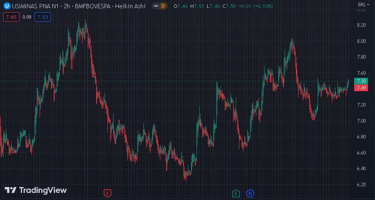The width and height of the screenshot is (375, 200).
Task: Click the 6.40 price axis label
Action: tap(361, 169)
